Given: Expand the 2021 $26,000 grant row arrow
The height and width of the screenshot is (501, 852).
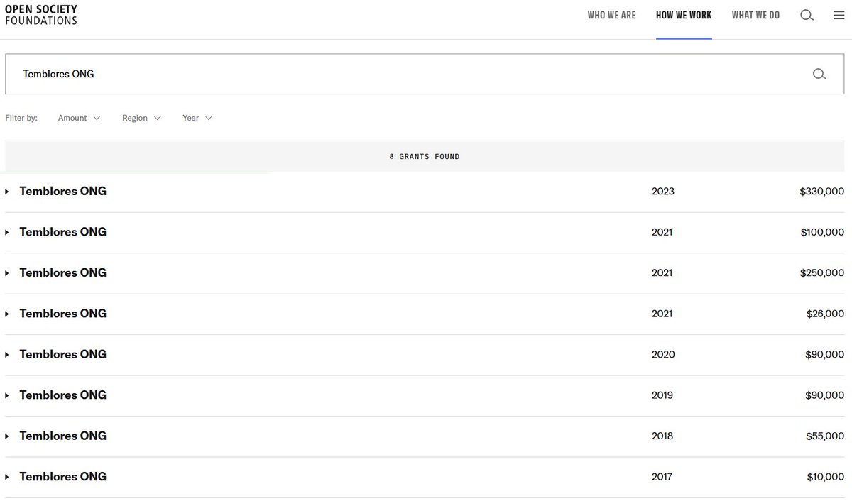Looking at the screenshot, I should click(x=7, y=314).
